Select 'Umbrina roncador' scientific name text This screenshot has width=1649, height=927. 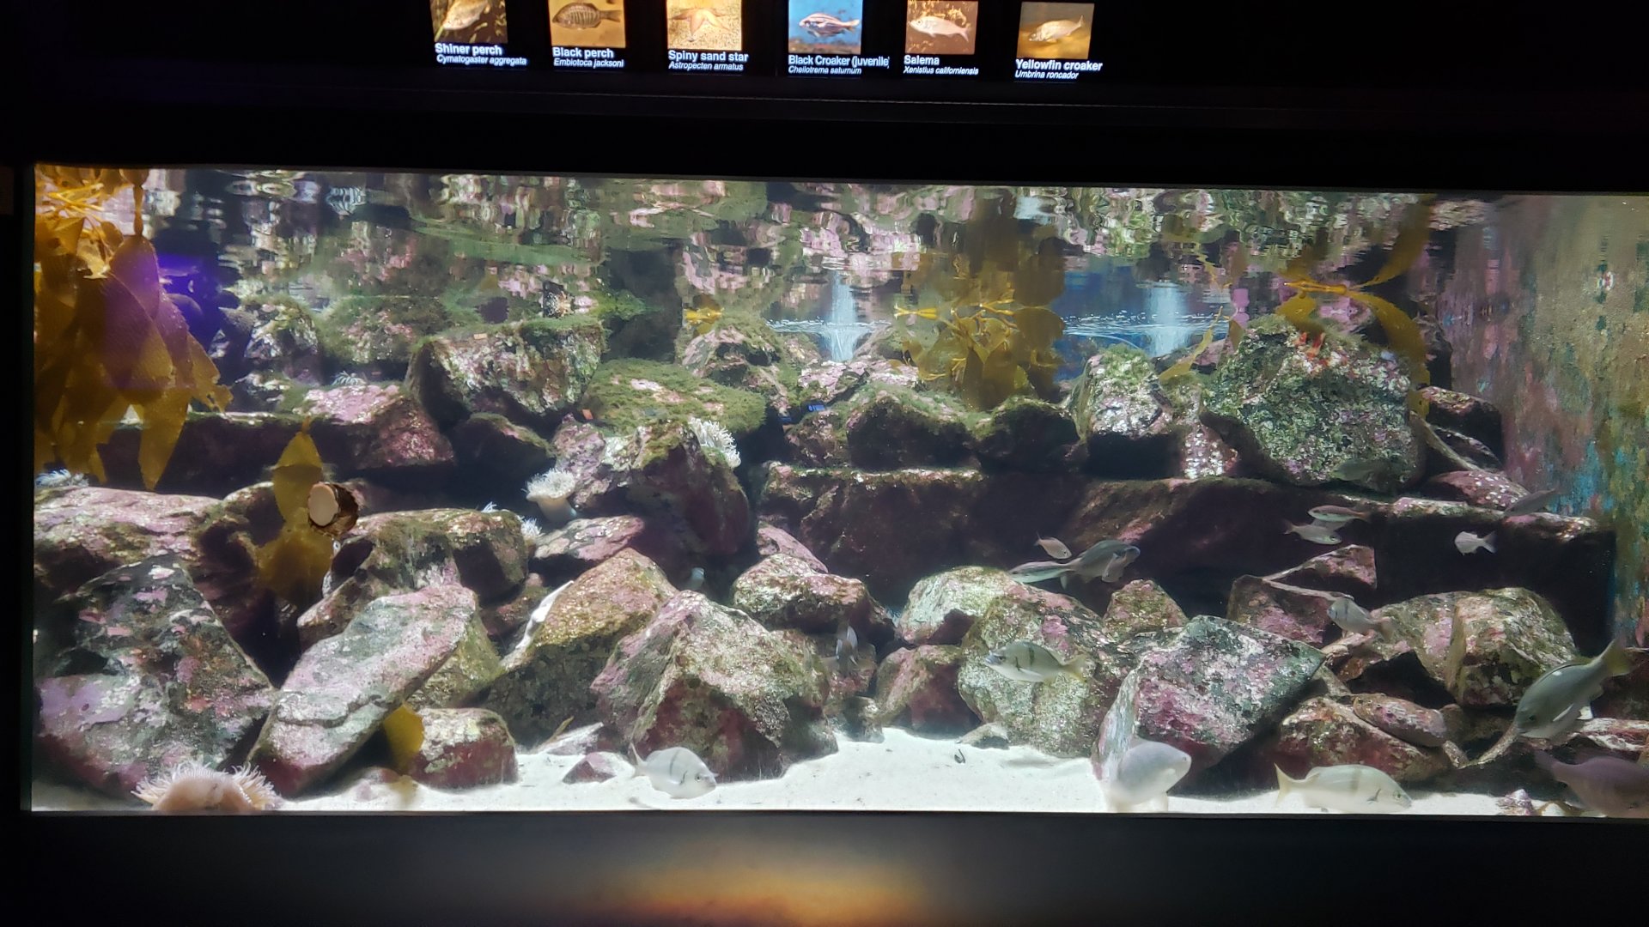[1045, 75]
